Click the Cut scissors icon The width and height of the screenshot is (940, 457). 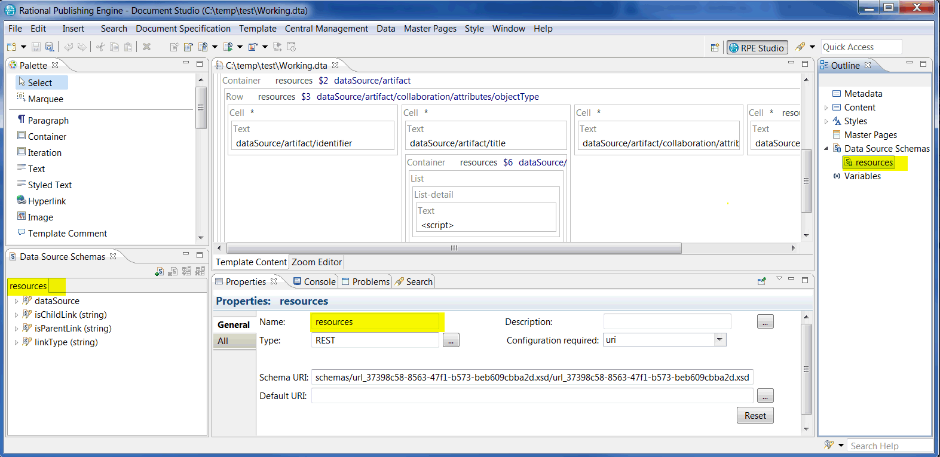pyautogui.click(x=100, y=47)
